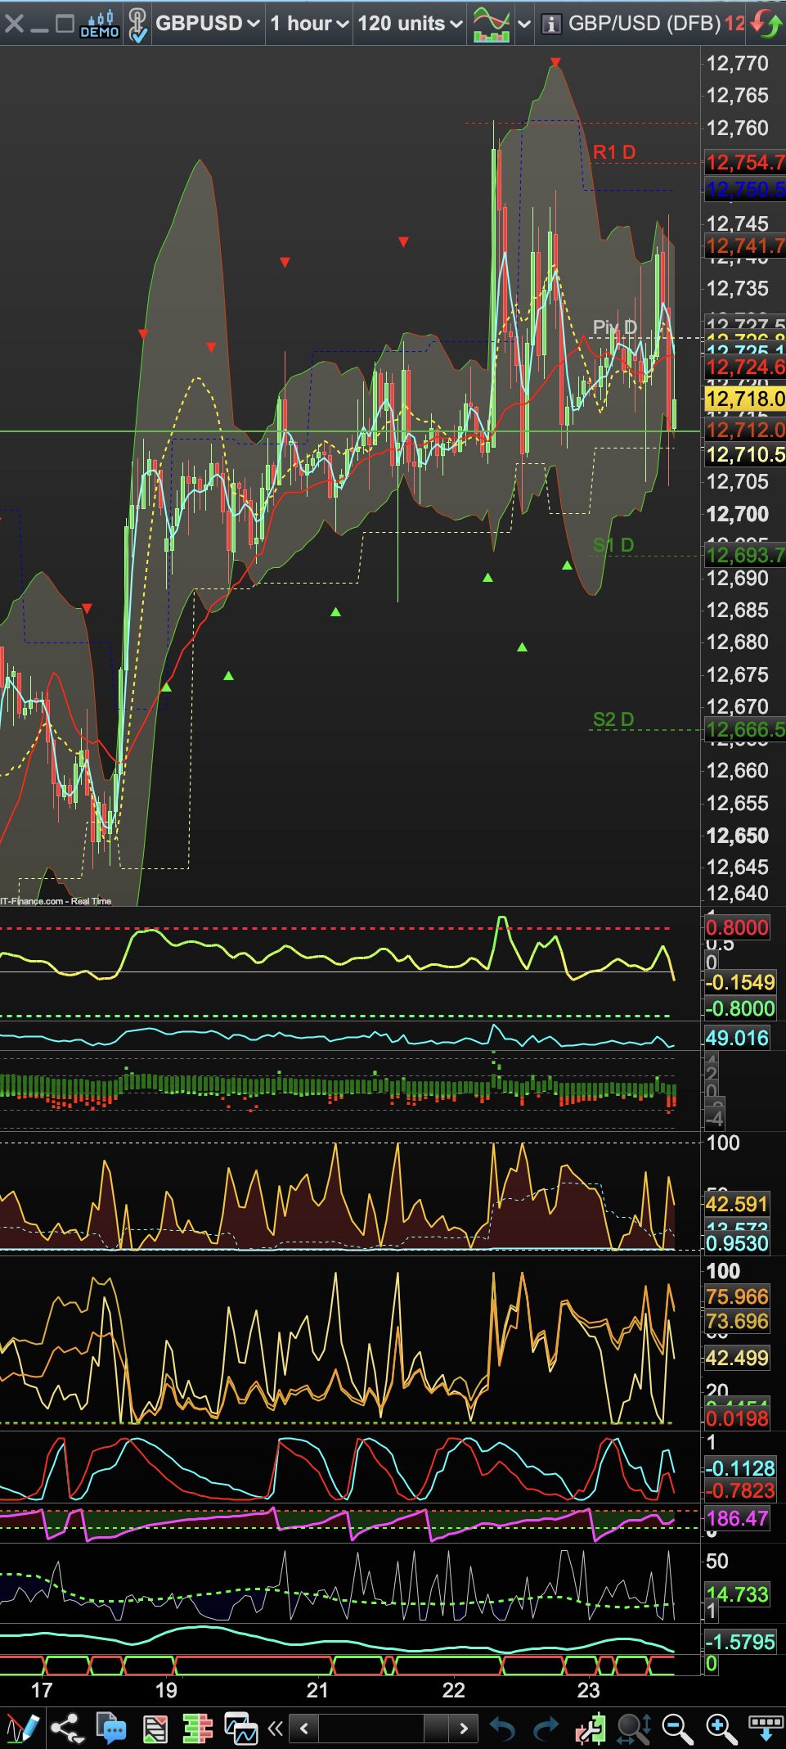Click the 0.9530 indicator value

click(737, 1243)
